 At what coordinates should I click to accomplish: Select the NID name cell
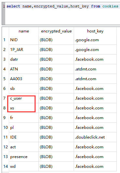[x=24, y=40]
